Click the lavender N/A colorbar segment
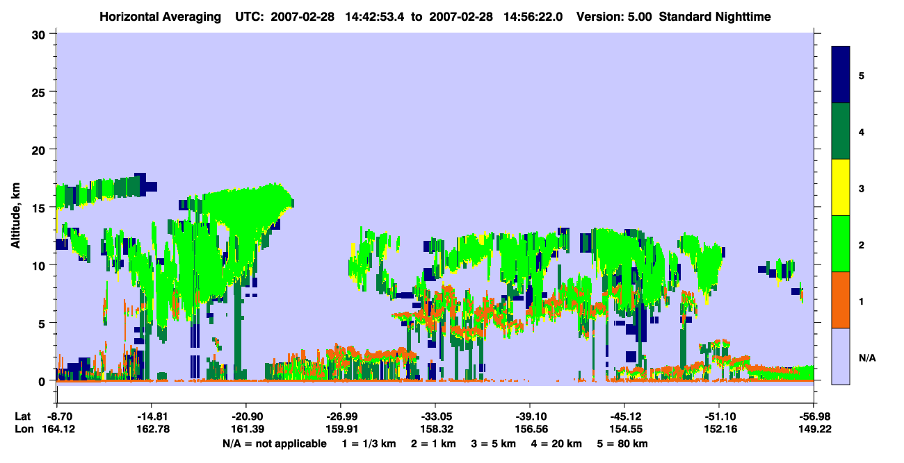904x463 pixels. 841,356
